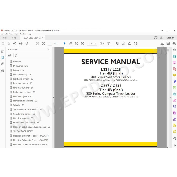Screen dimensions: 177x177
Task: Jump to Engine - 10 bookmark
Action: pos(18,70)
